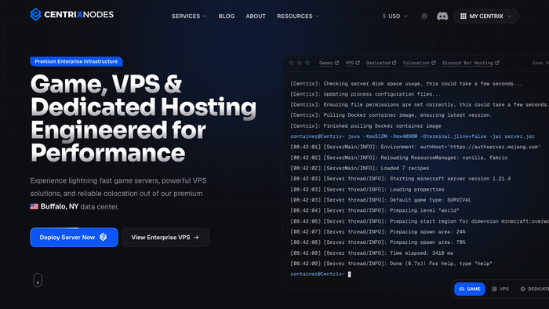The width and height of the screenshot is (549, 309).
Task: Open the Dedicated link in terminal header
Action: [381, 63]
